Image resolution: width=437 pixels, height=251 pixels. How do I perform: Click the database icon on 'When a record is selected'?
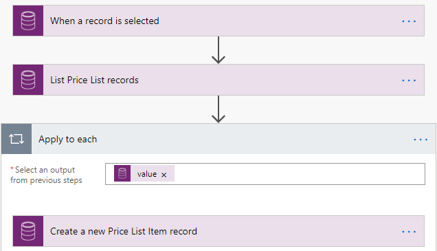click(x=28, y=21)
